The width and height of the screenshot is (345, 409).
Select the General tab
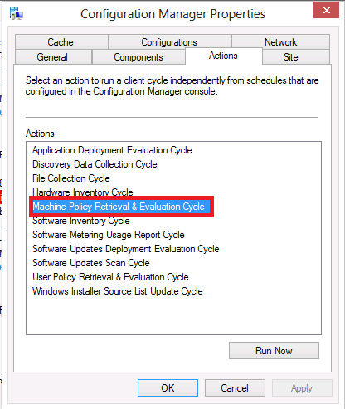[53, 57]
